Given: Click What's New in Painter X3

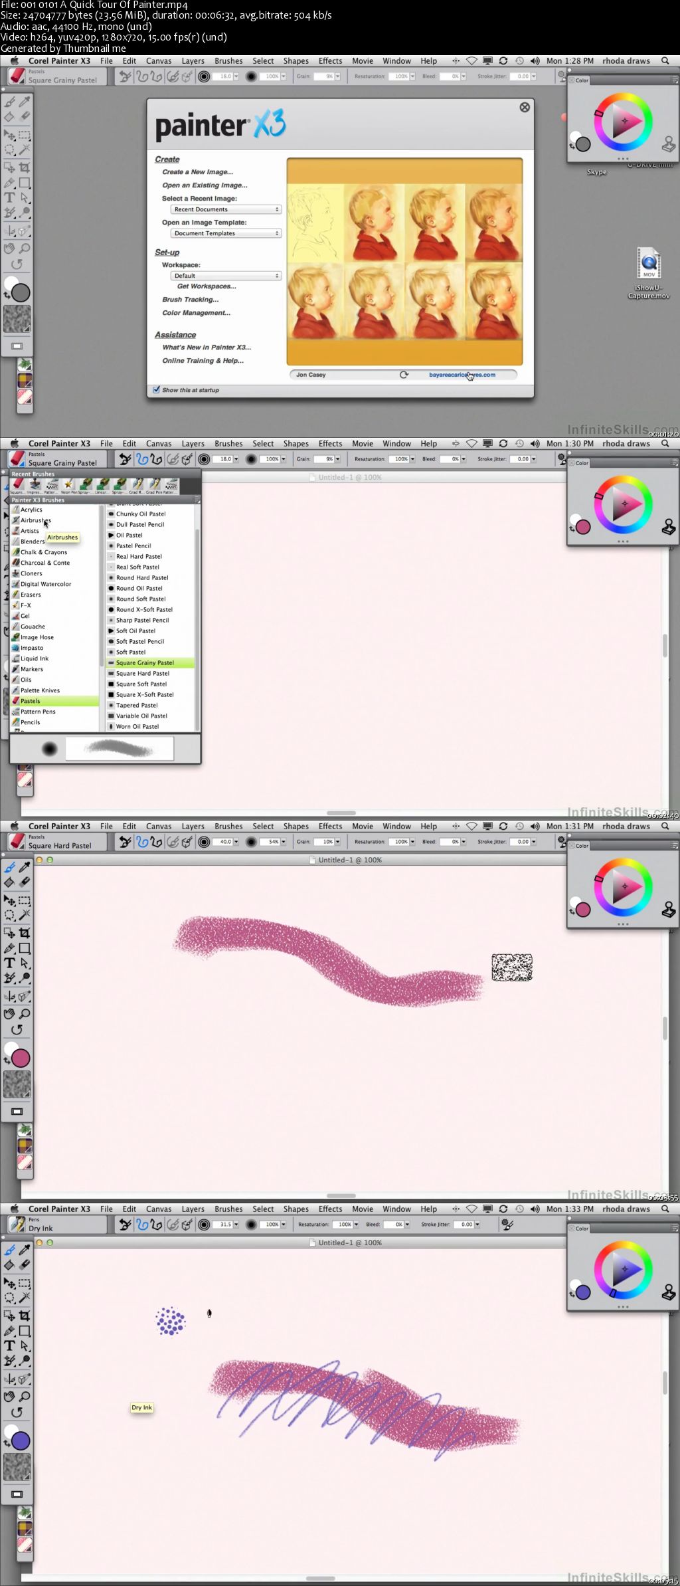Looking at the screenshot, I should 207,347.
